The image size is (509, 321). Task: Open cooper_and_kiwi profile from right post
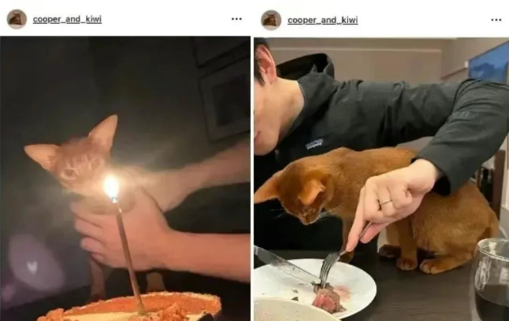(x=323, y=20)
